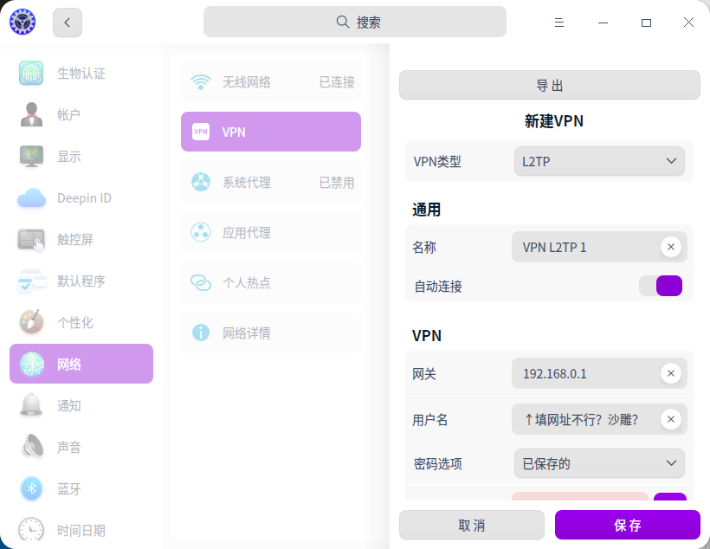Click the 通知 notification bell icon
Image resolution: width=710 pixels, height=549 pixels.
(31, 405)
